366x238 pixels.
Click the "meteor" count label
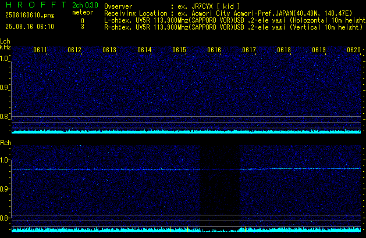[x=83, y=12]
